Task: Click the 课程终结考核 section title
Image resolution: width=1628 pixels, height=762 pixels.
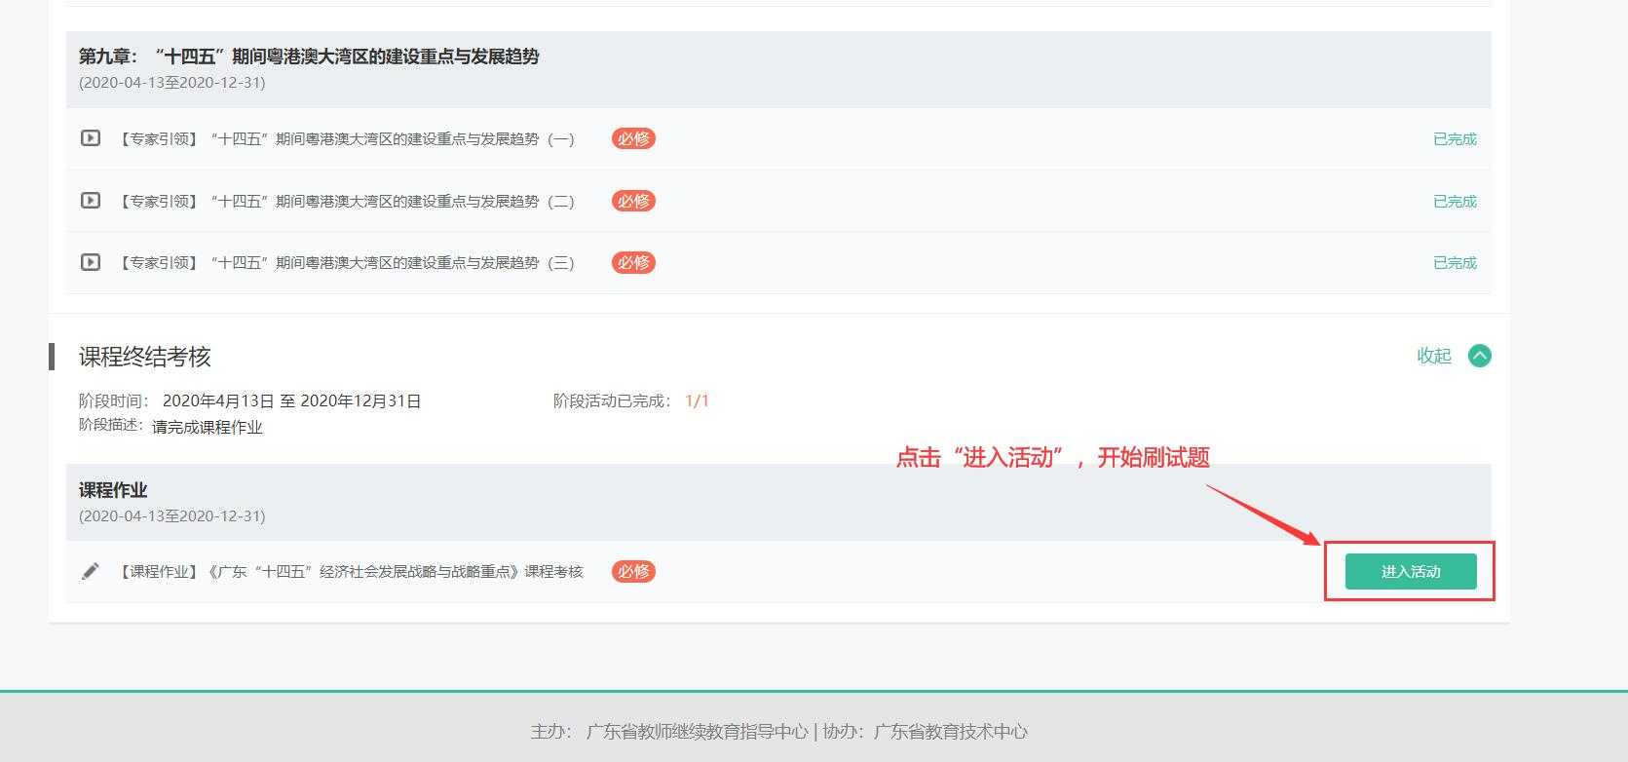Action: pos(145,357)
